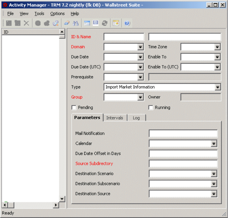Click the Name input field beside ID
The width and height of the screenshot is (228, 218).
[184, 37]
